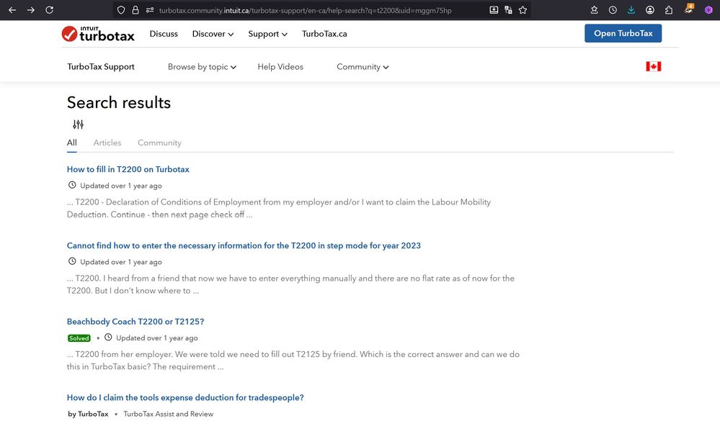Screen dimensions: 720x426
Task: Open 'Beachbody Coach T2200 or T2125?' result
Action: [x=135, y=322]
